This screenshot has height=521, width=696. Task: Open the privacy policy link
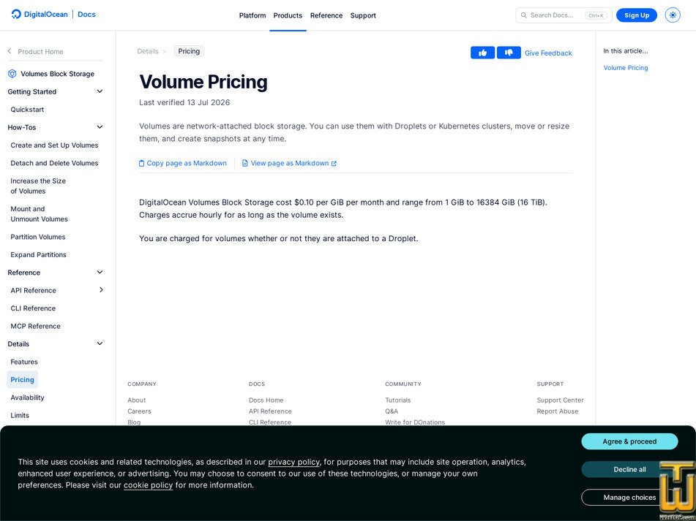(293, 462)
